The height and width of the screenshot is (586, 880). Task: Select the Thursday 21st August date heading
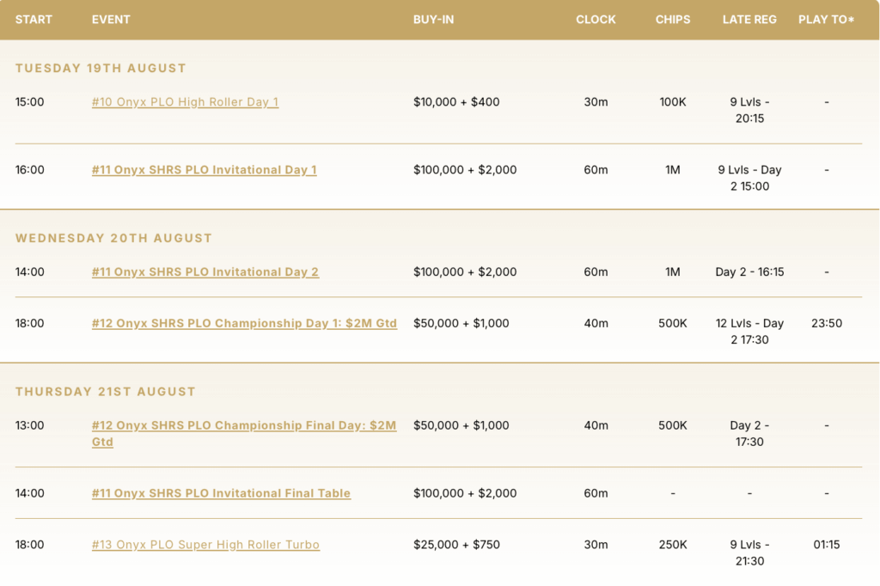pyautogui.click(x=106, y=392)
